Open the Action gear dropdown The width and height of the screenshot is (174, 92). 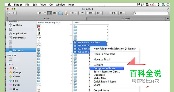122,13
